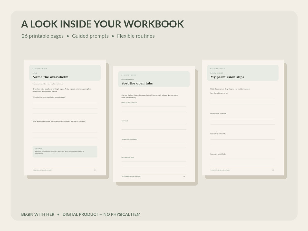Screen dimensions: 308x231
Task: Click 'BEGIN WITH HER' header on open tabs page
Action: click(129, 75)
